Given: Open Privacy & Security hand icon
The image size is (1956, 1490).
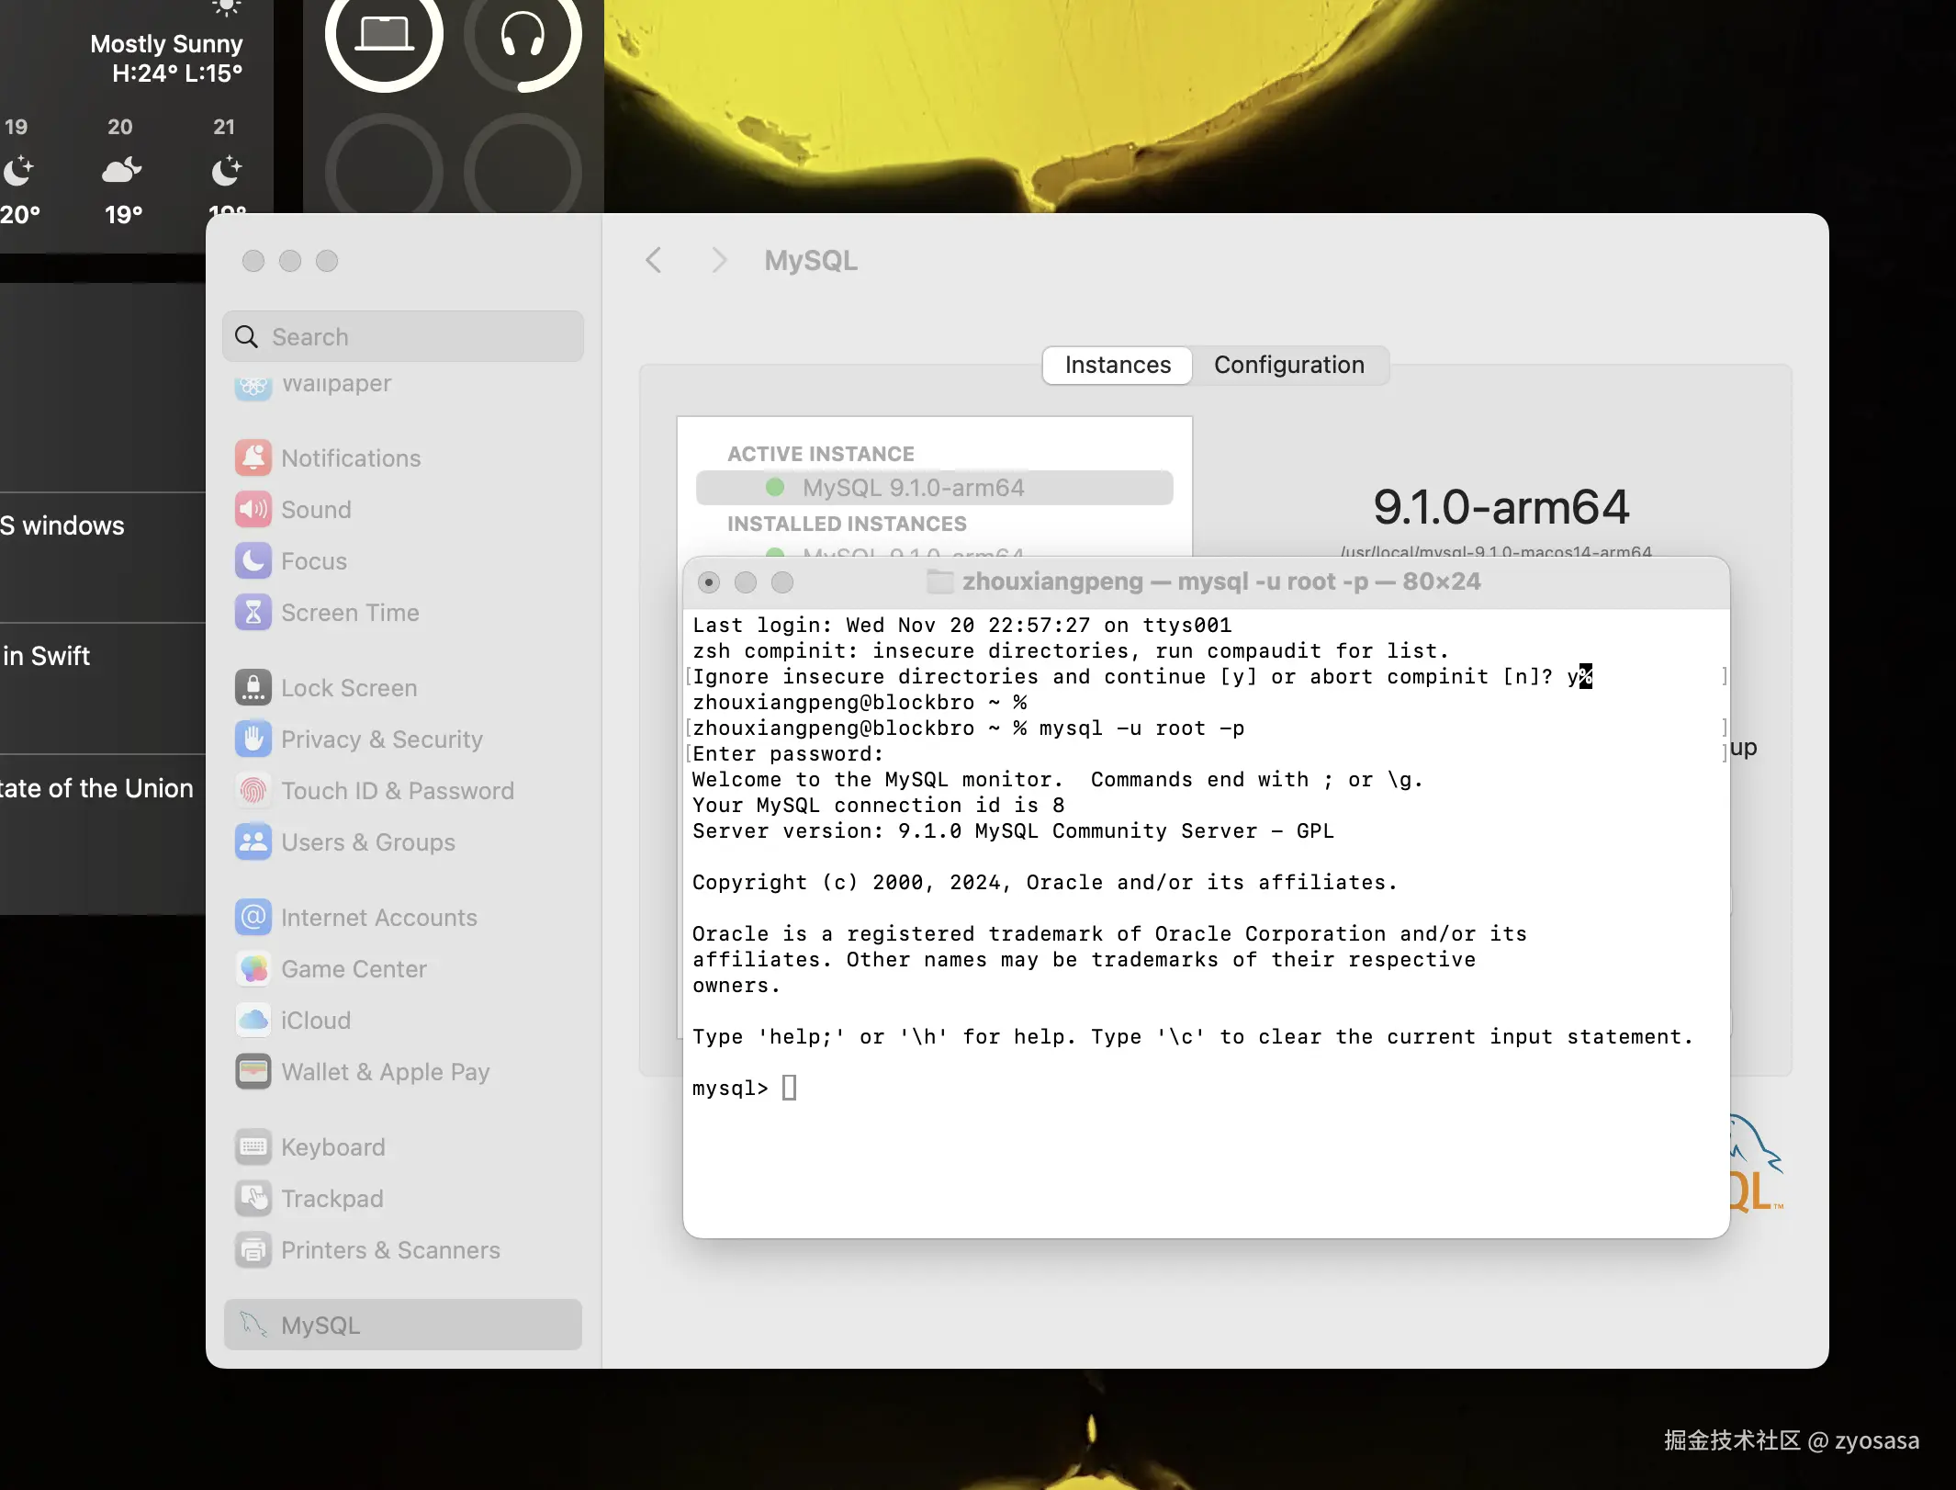Looking at the screenshot, I should pos(253,739).
